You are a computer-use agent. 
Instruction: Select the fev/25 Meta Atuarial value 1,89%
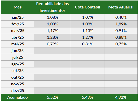pyautogui.click(x=121, y=24)
